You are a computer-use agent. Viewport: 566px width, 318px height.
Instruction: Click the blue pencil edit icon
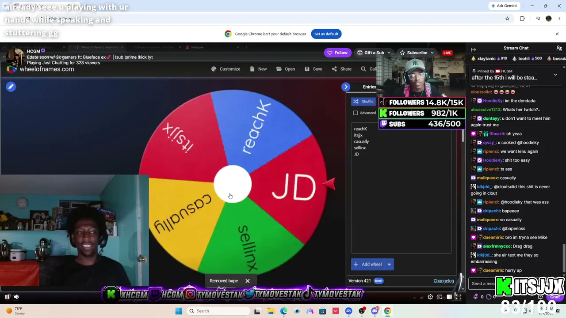[x=11, y=87]
